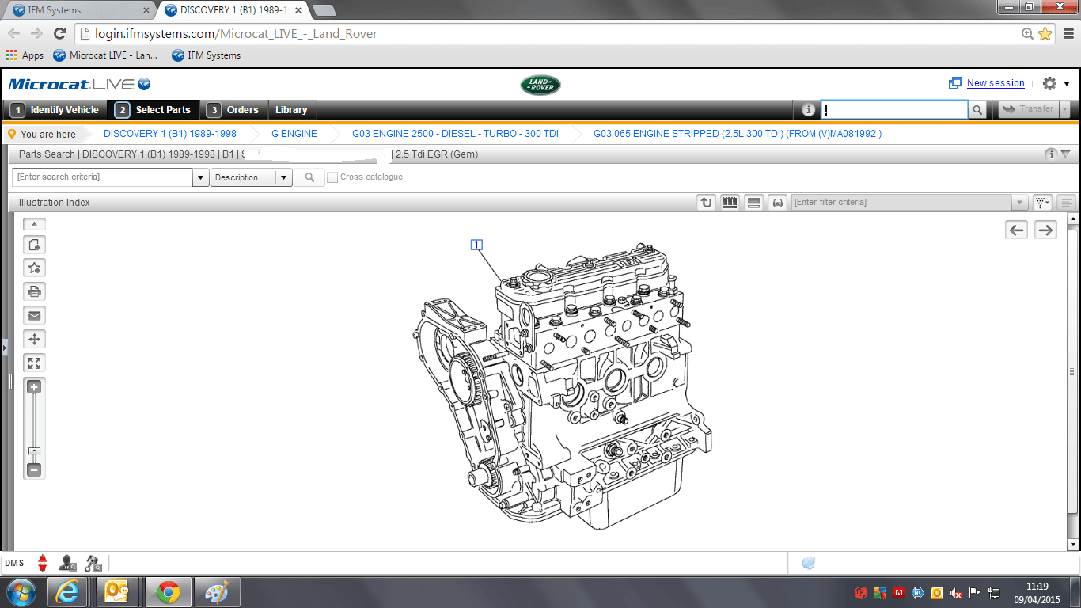
Task: Fit illustration to screen icon
Action: 35,363
